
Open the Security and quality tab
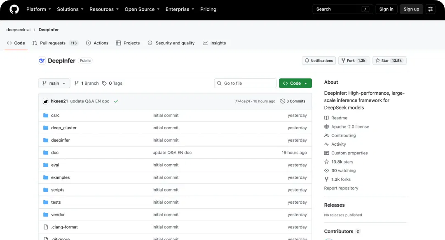click(171, 43)
